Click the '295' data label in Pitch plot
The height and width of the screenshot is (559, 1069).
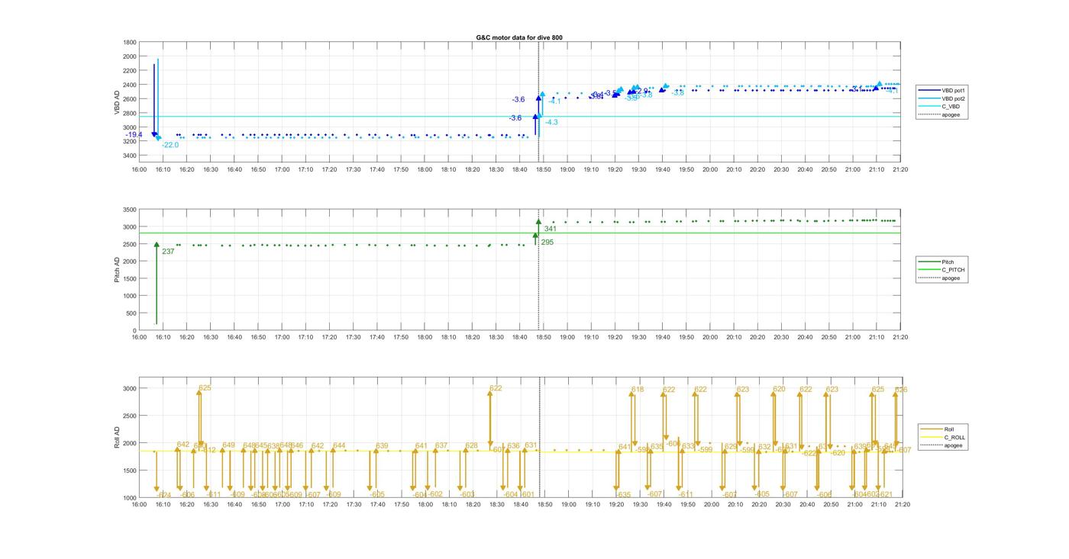(547, 243)
